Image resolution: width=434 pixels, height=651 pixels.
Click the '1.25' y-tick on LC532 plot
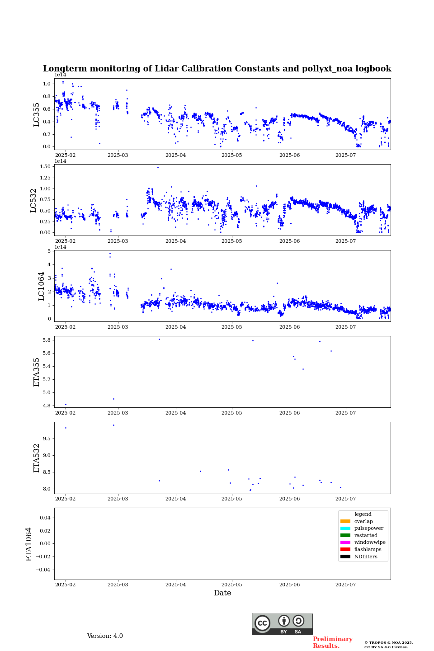tap(45, 178)
